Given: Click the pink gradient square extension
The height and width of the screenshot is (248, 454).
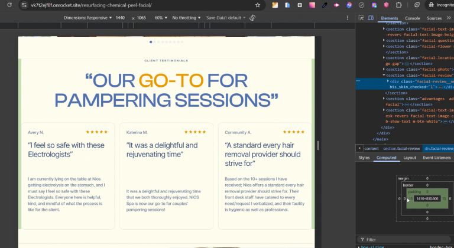Looking at the screenshot, I should [x=312, y=5].
